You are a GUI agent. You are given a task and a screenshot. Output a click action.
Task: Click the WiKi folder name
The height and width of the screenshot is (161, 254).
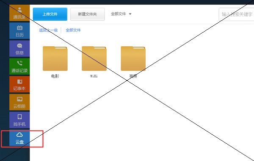click(x=94, y=76)
